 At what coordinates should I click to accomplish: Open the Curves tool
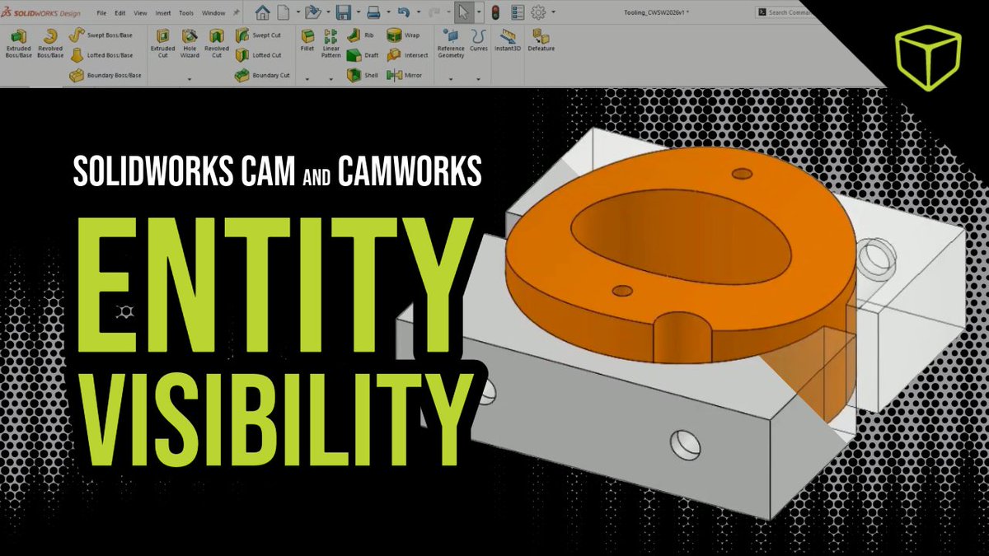(479, 41)
